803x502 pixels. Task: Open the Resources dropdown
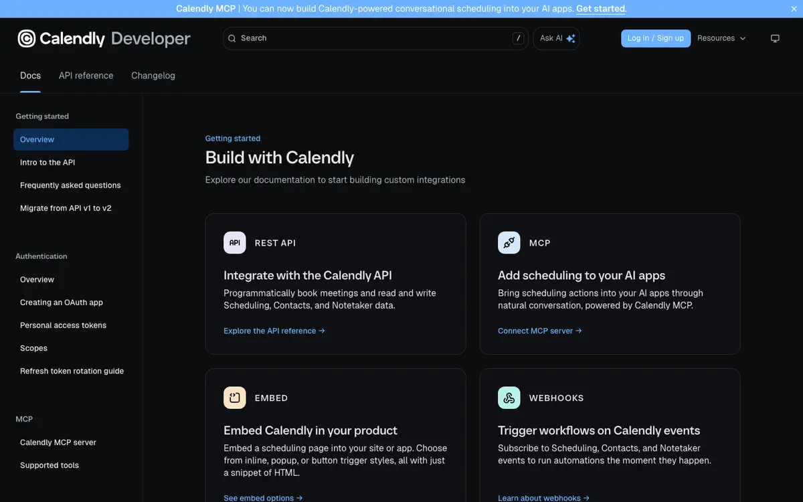[721, 38]
